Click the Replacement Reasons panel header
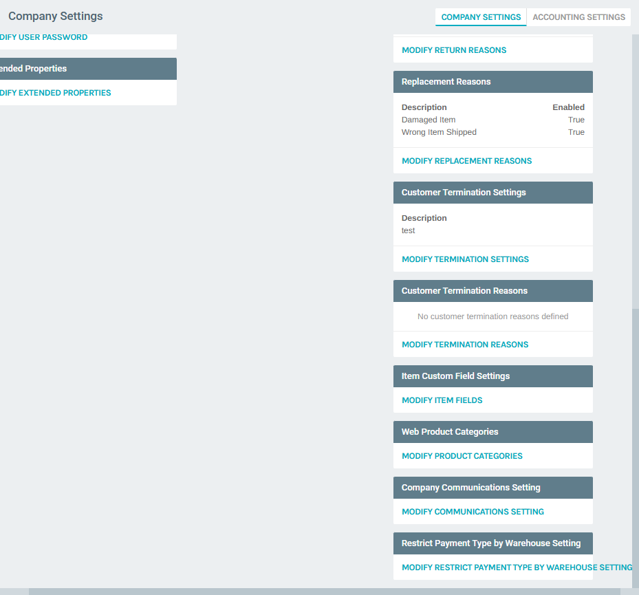The image size is (639, 595). (492, 81)
